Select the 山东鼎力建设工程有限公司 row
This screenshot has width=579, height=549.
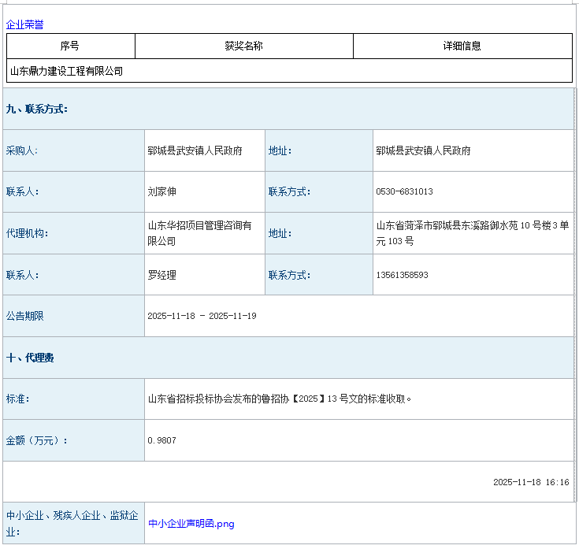(67, 71)
